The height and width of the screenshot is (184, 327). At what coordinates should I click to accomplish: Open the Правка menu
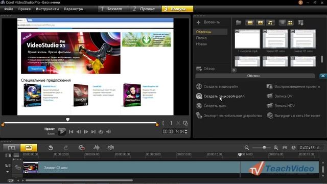(x=25, y=9)
